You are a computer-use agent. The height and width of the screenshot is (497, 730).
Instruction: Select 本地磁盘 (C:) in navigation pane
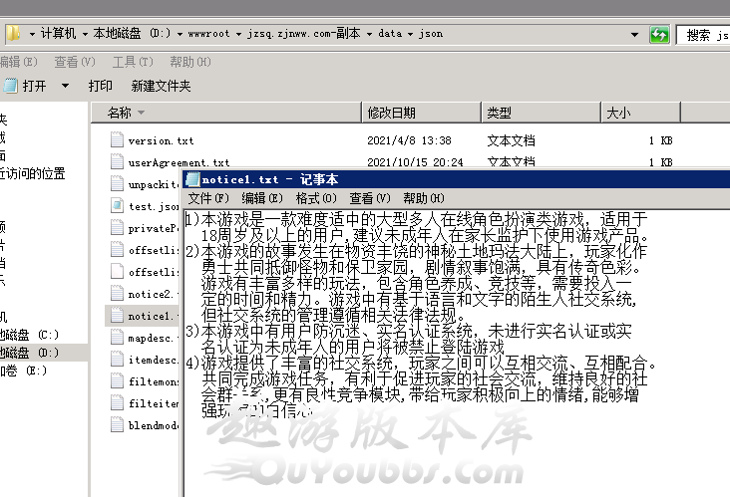(x=30, y=334)
